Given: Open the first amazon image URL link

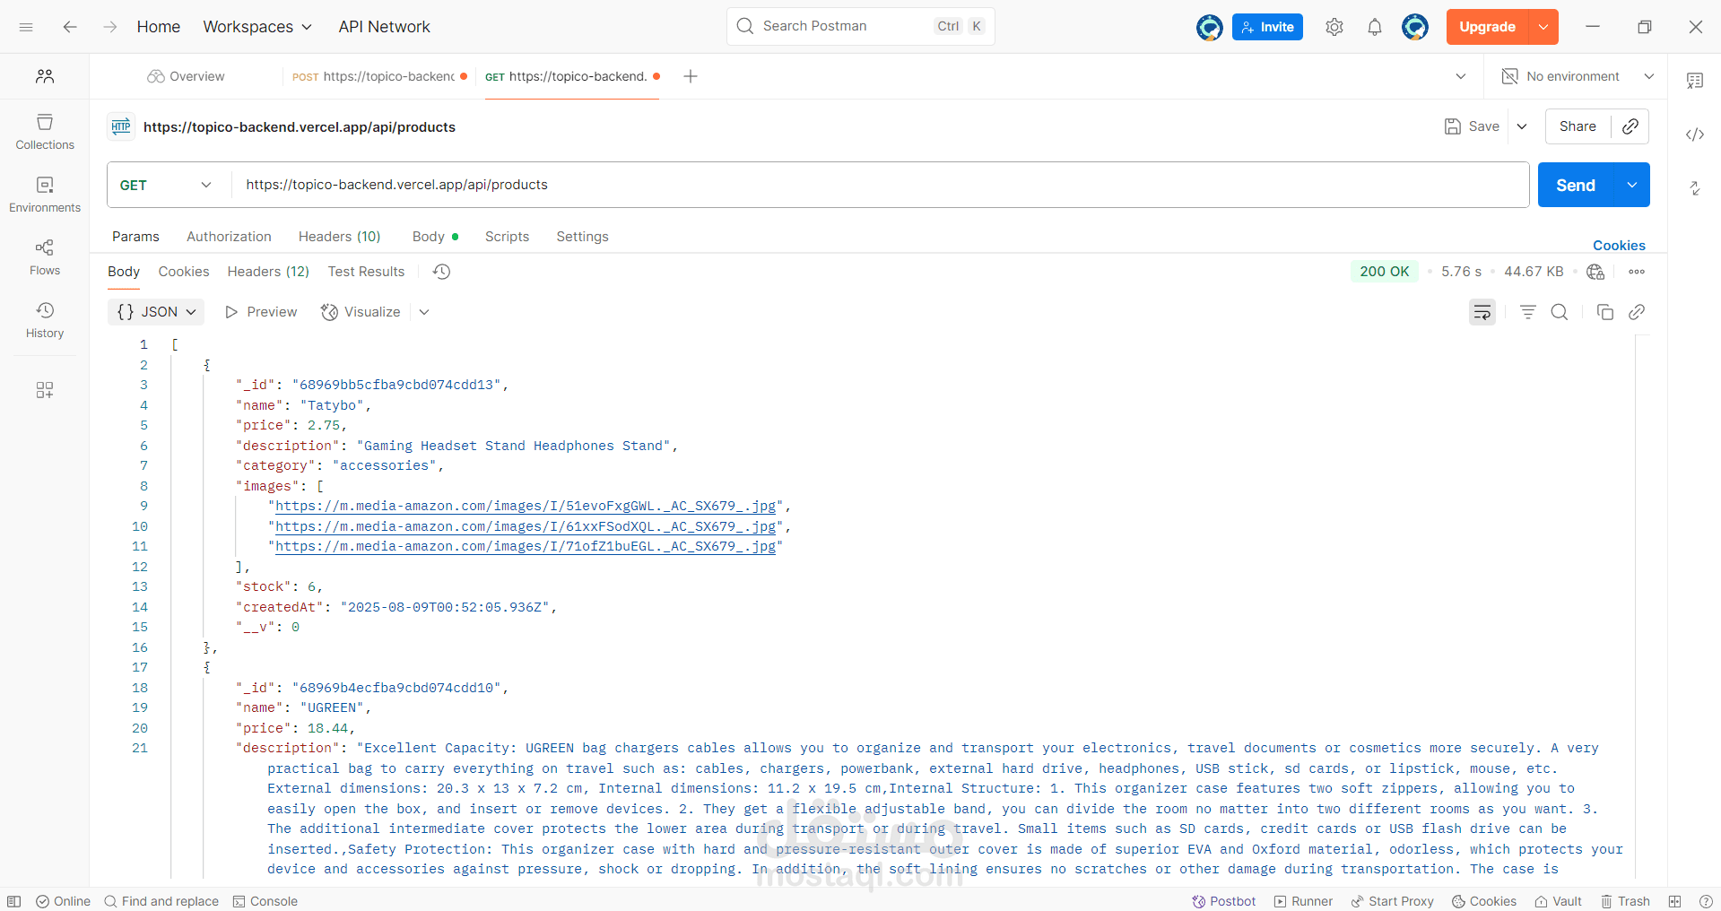Looking at the screenshot, I should (526, 507).
